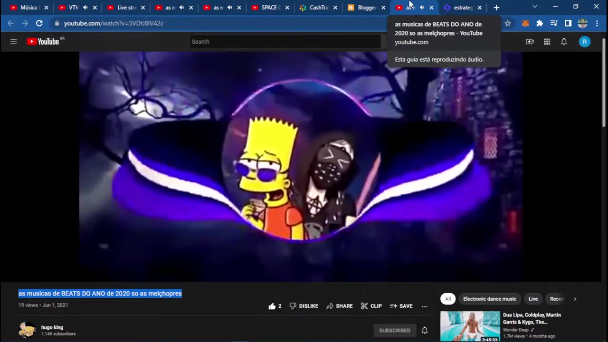The height and width of the screenshot is (342, 608).
Task: Go forward in browser history
Action: (x=25, y=23)
